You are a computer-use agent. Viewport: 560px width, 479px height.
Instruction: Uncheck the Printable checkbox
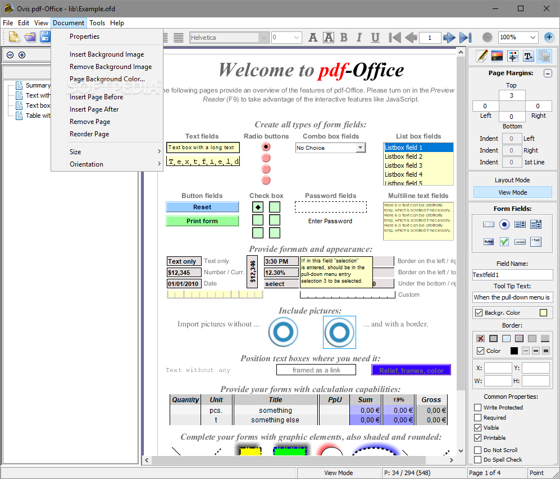[x=478, y=437]
